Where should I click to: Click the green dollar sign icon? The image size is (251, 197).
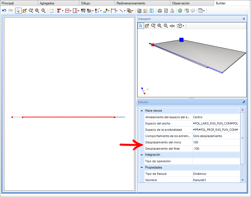[x=180, y=11]
